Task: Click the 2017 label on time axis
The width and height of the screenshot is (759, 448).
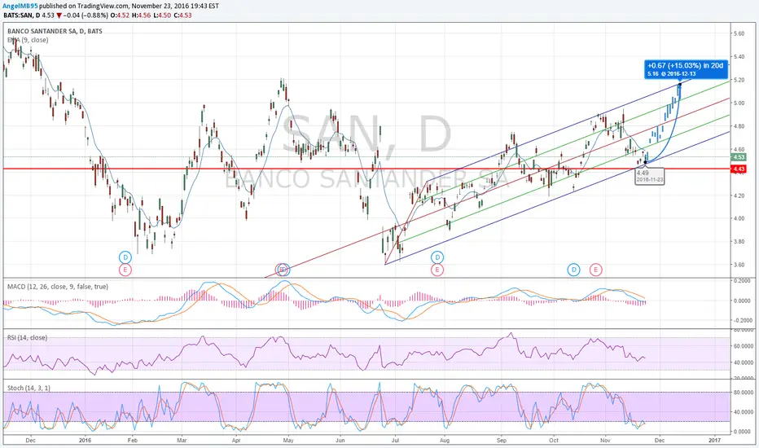Action: click(714, 440)
